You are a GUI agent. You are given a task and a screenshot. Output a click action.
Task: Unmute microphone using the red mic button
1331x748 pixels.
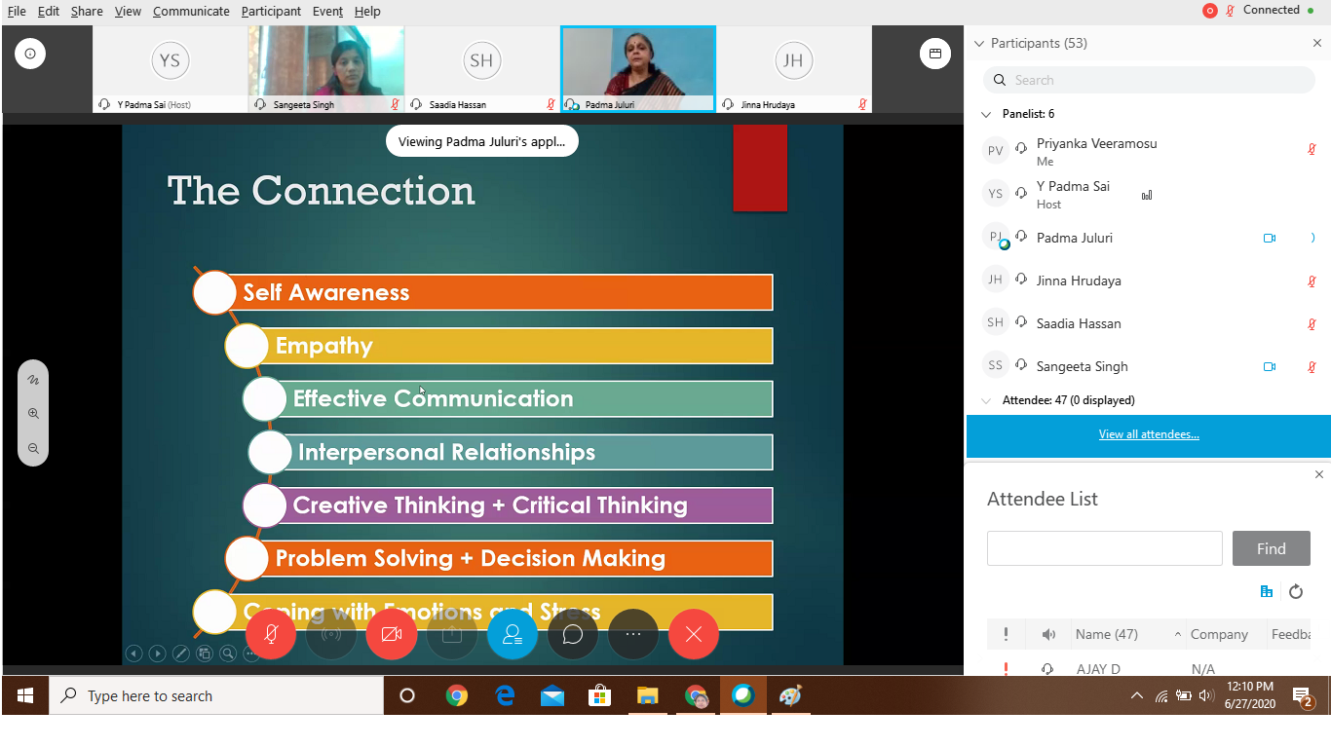pos(270,634)
